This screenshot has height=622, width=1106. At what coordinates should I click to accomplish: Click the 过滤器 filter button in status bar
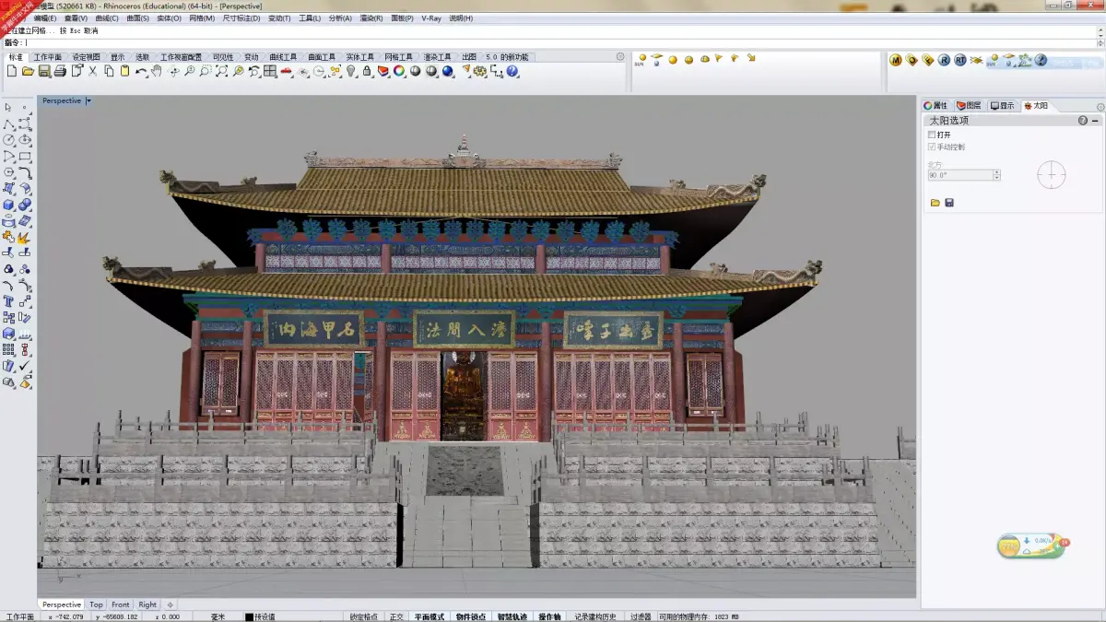point(641,616)
